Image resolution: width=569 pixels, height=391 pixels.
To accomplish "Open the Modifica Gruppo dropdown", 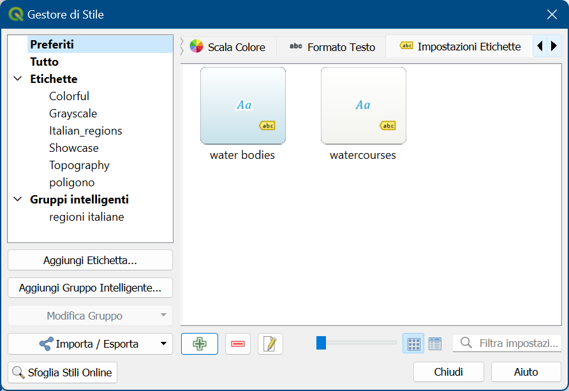I will pos(90,316).
